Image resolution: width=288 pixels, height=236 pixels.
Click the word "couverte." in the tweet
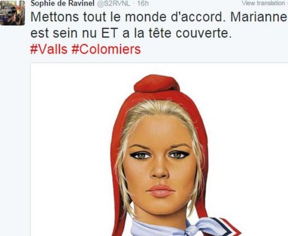pos(204,33)
